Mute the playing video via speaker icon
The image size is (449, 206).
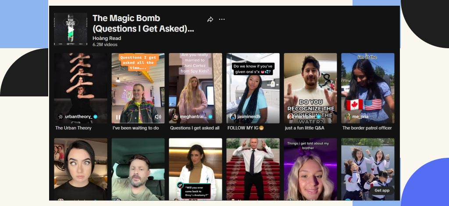point(158,117)
